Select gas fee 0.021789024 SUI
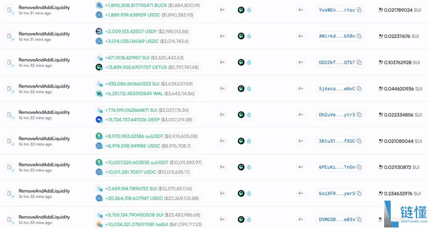 (x=402, y=10)
